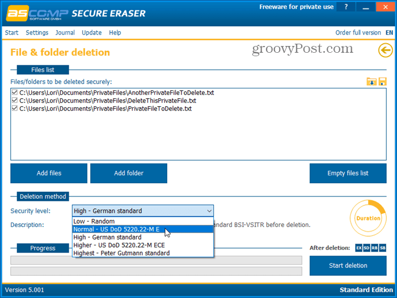Toggle the SB after-deletion icon
This screenshot has height=298, width=397.
pyautogui.click(x=383, y=248)
